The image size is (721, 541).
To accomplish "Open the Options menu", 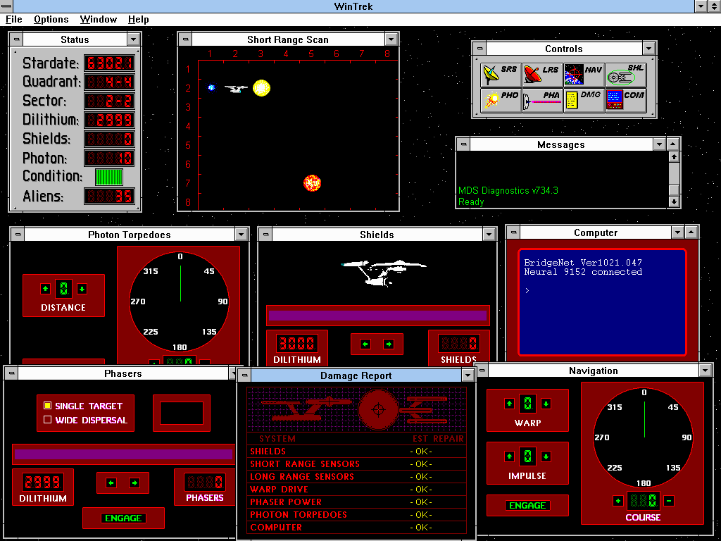I will [x=51, y=19].
